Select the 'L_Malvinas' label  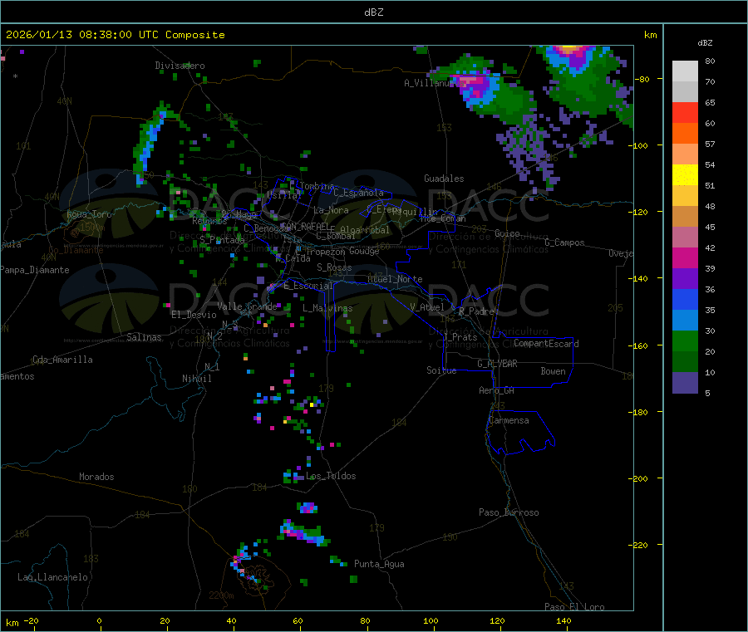click(327, 308)
